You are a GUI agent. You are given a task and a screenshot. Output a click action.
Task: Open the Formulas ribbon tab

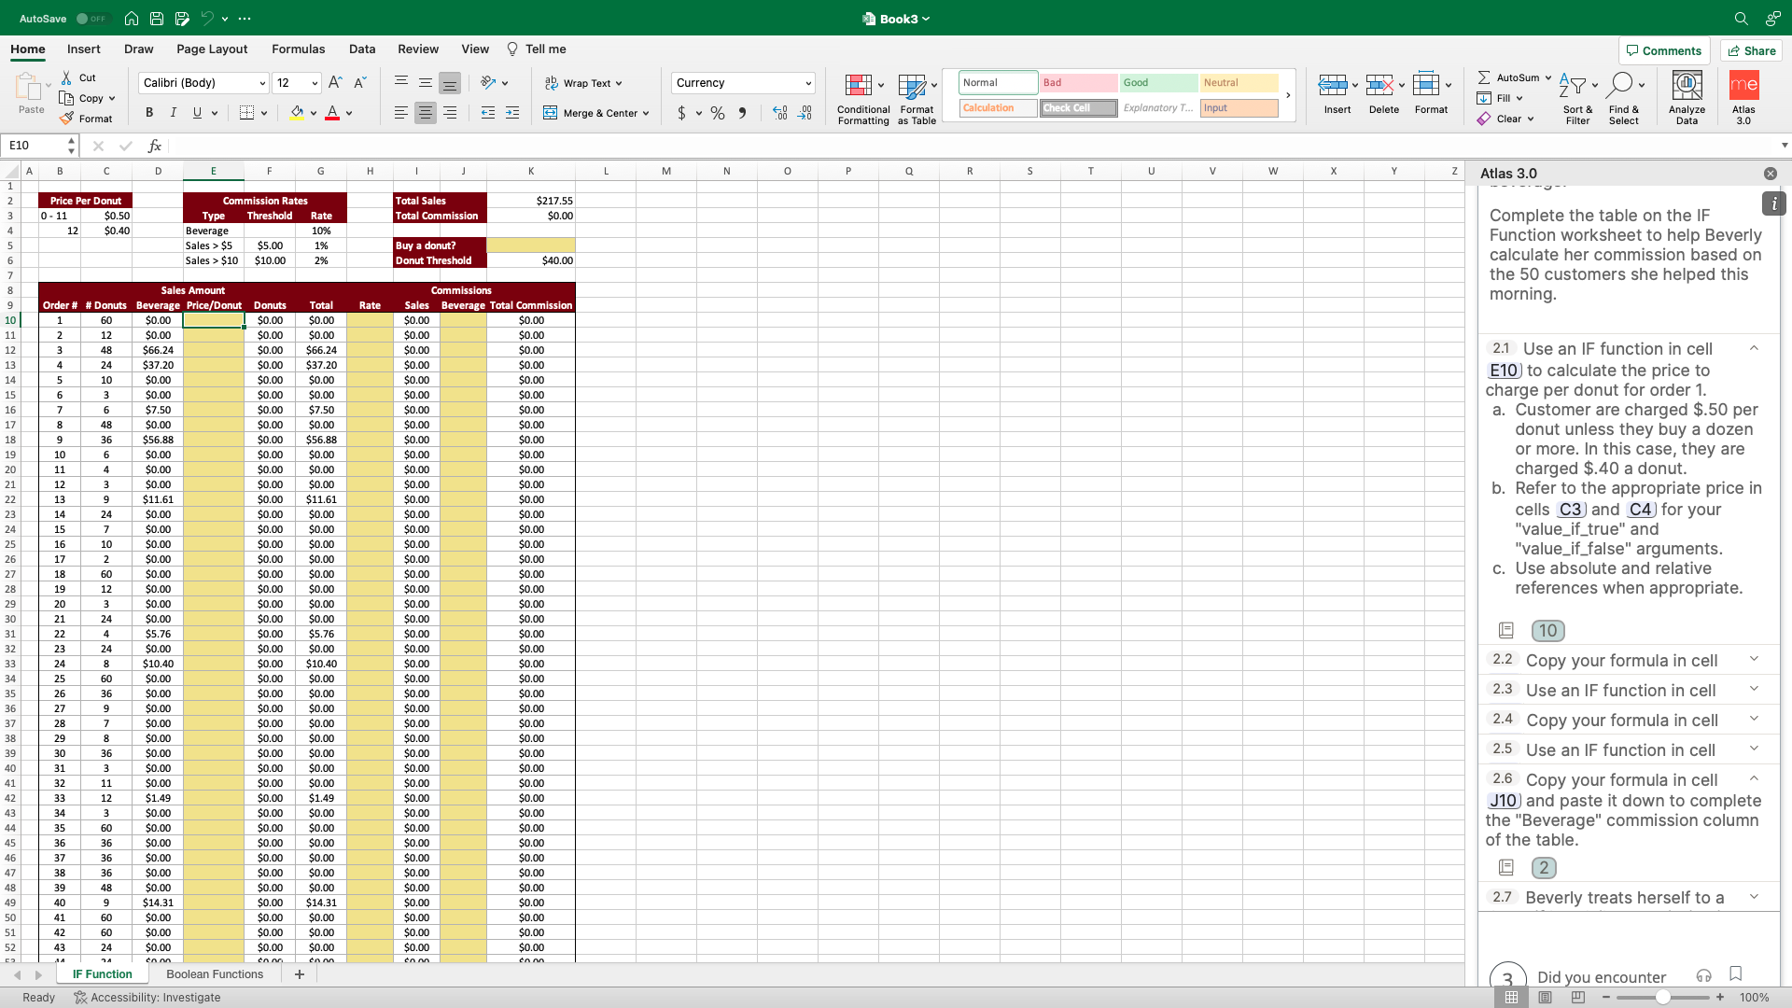(298, 49)
